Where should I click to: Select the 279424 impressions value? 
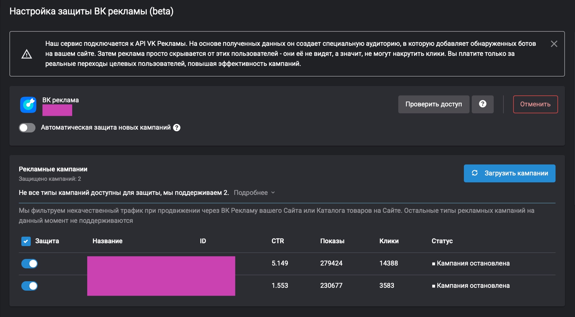click(x=331, y=263)
